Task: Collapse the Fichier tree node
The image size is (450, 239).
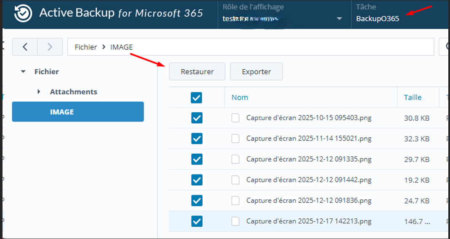Action: [x=24, y=72]
